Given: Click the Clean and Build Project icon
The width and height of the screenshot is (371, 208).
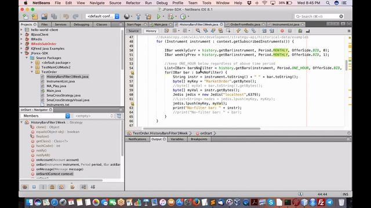Looking at the screenshot, I should pyautogui.click(x=148, y=17).
